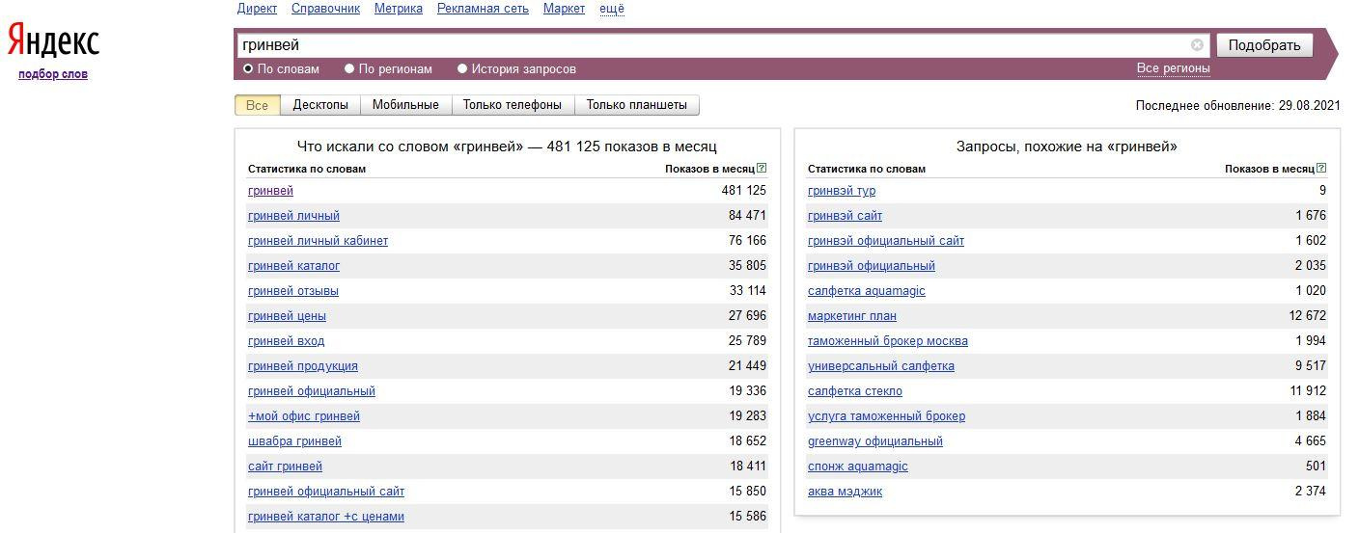This screenshot has width=1359, height=533.
Task: Switch to the Все device tab
Action: tap(258, 105)
